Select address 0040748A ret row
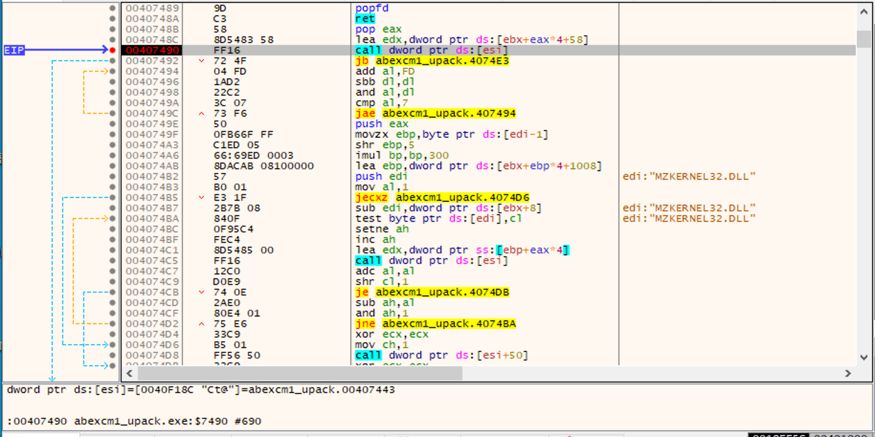The width and height of the screenshot is (875, 437). (x=488, y=19)
